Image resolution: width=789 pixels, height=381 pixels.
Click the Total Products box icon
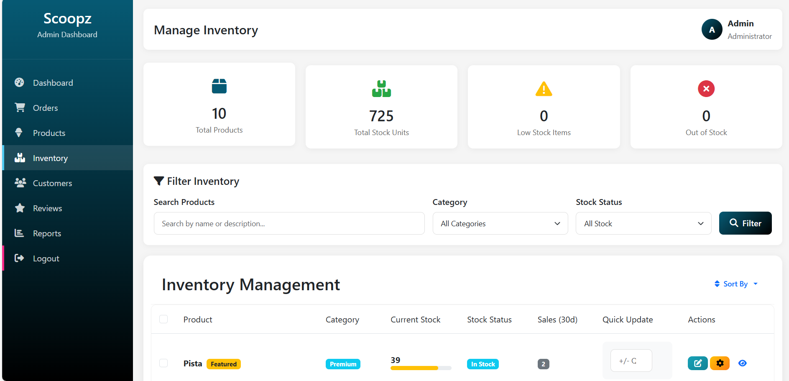(x=219, y=86)
